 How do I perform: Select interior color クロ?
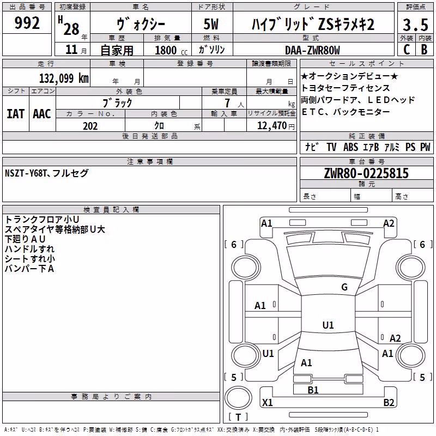[159, 126]
